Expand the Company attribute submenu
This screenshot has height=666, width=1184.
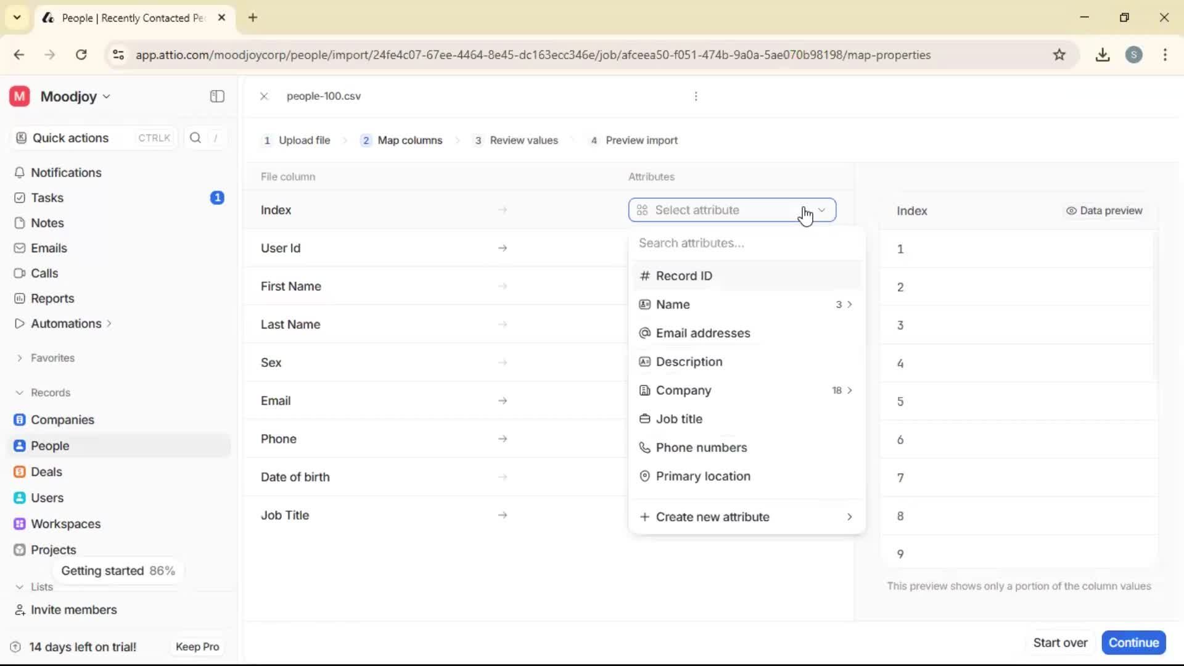pyautogui.click(x=850, y=390)
